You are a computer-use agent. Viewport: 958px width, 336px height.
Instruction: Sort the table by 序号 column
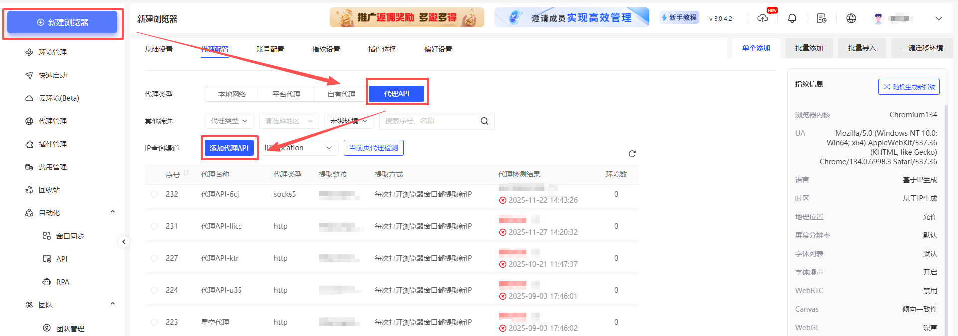tap(186, 173)
